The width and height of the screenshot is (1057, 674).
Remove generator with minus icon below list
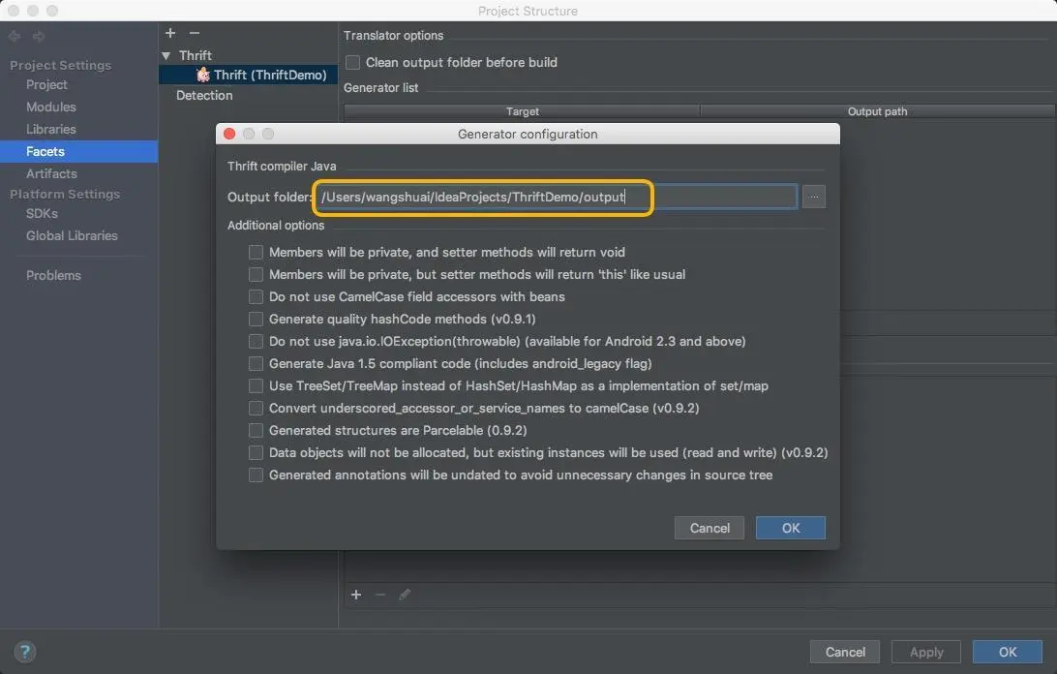(x=380, y=595)
